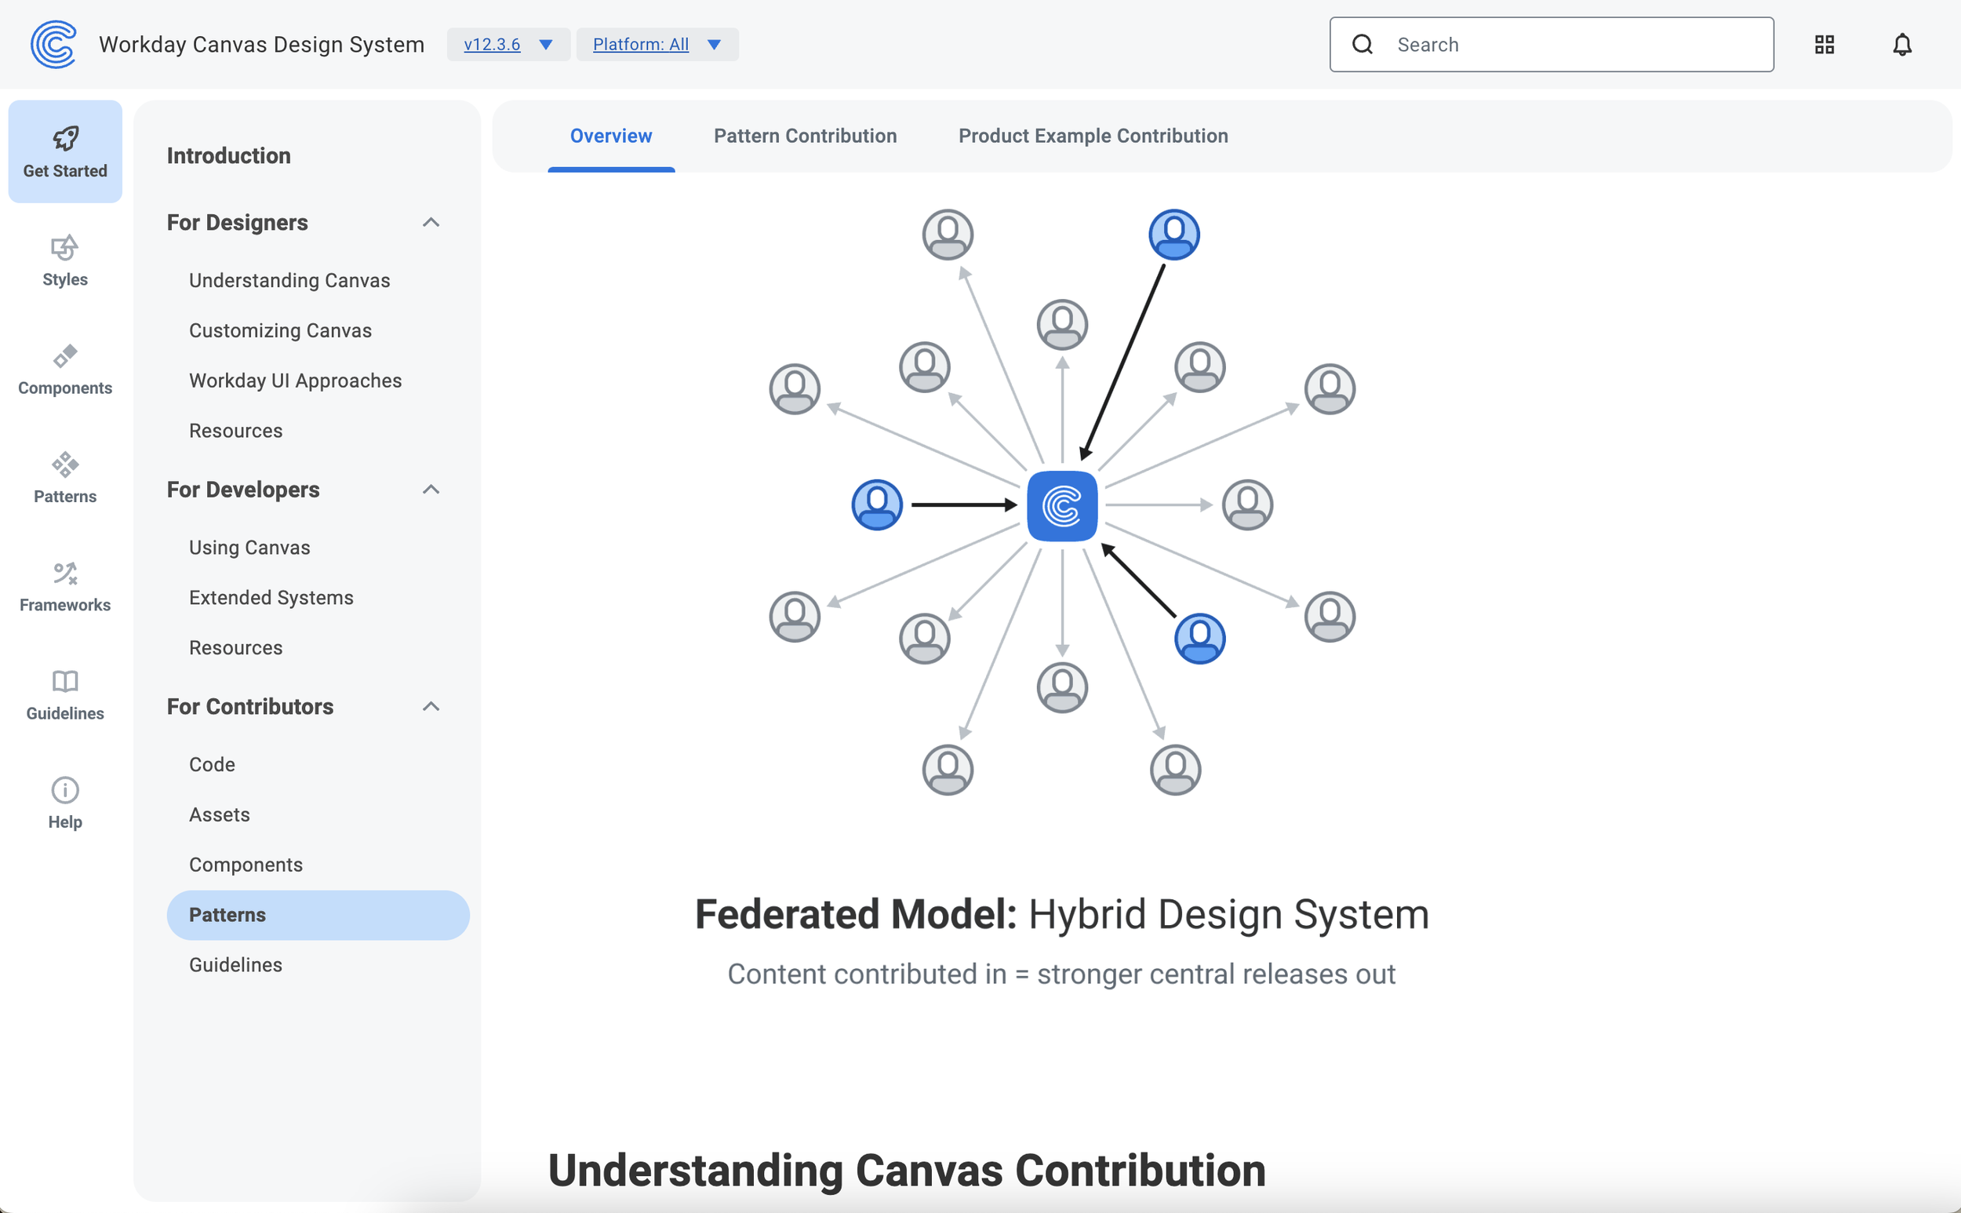Open the v12.3.6 version dropdown

click(508, 44)
